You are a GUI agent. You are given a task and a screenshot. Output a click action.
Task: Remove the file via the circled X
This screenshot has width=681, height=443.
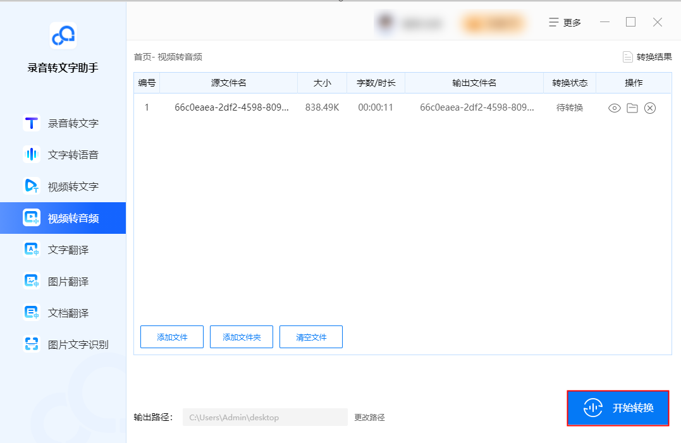tap(649, 107)
